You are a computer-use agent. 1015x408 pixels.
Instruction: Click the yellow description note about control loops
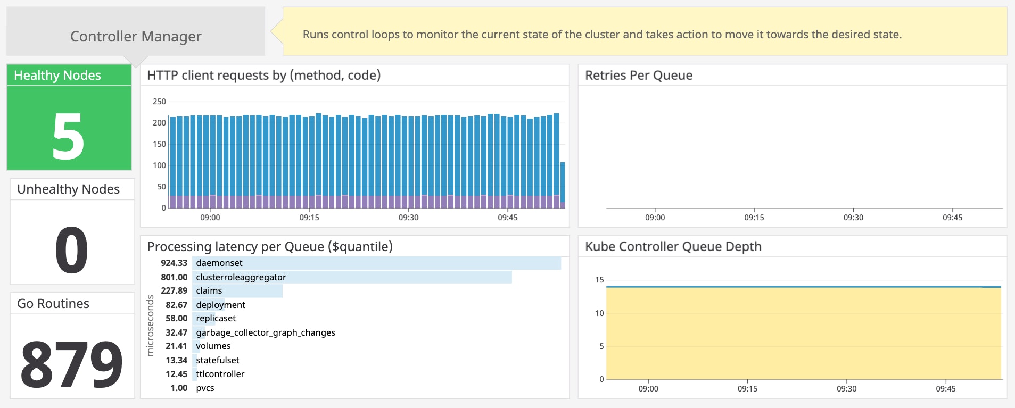click(x=601, y=35)
